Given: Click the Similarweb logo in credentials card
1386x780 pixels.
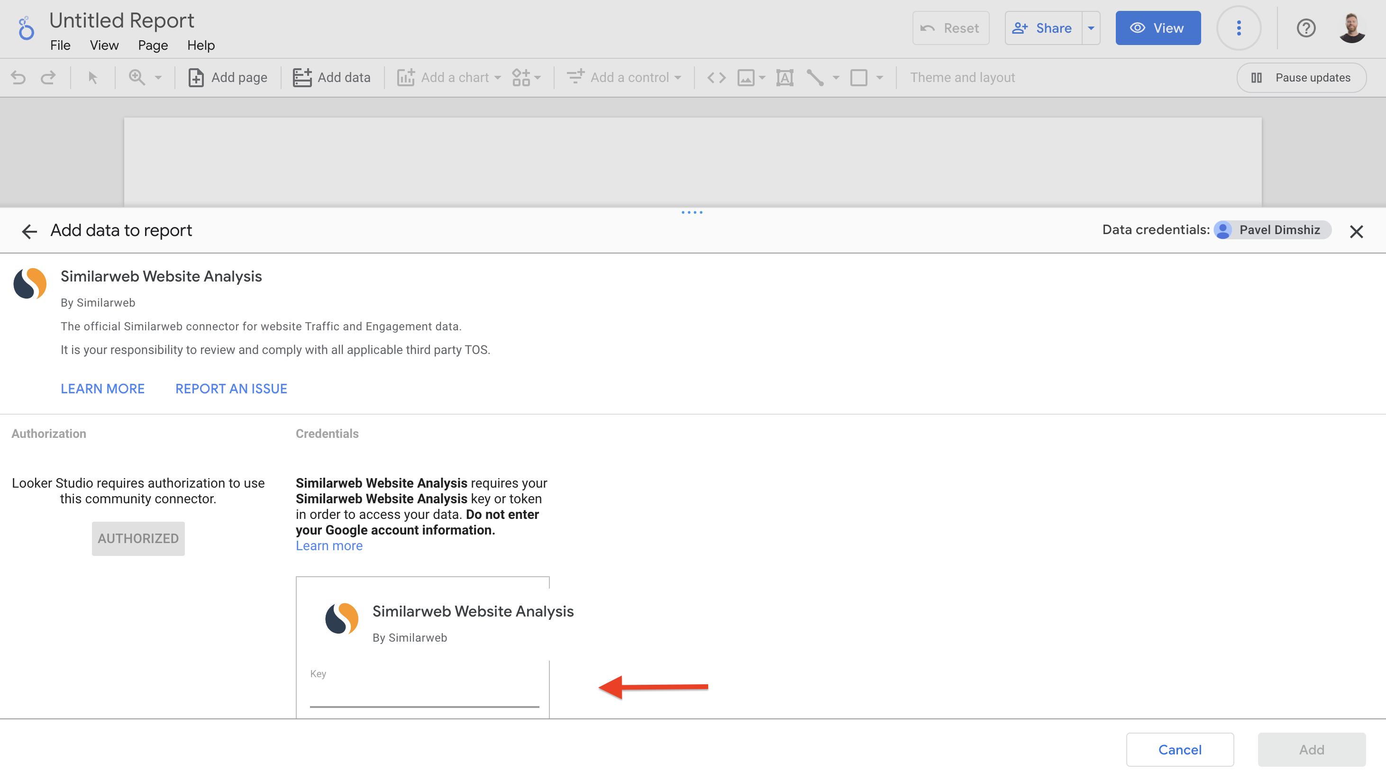Looking at the screenshot, I should tap(342, 618).
